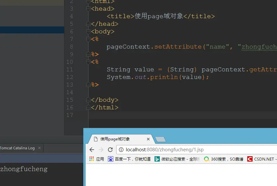The image size is (277, 186).
Task: Close the 使用page域对象 browser tab
Action: [x=148, y=139]
